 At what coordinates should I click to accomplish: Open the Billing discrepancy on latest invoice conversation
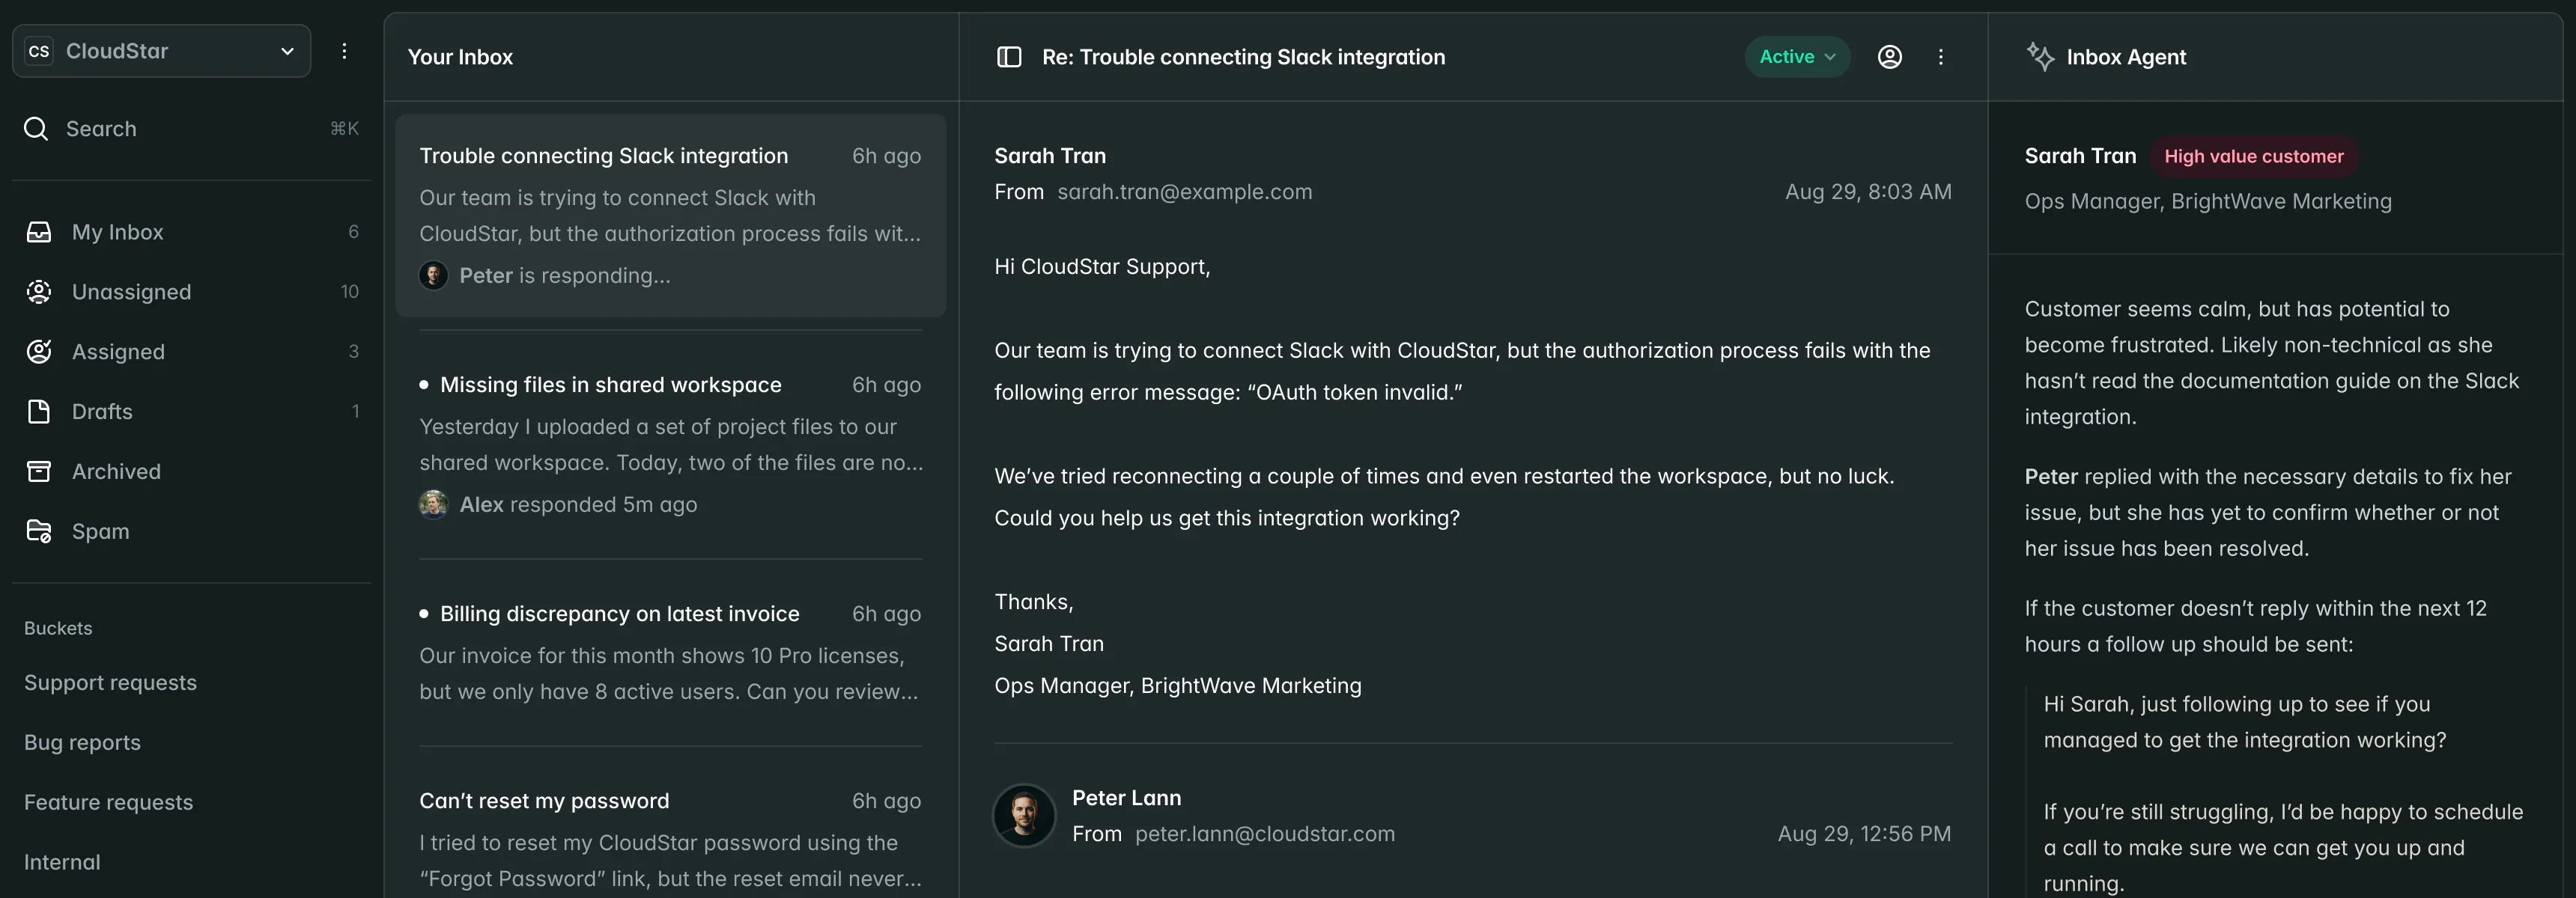619,614
